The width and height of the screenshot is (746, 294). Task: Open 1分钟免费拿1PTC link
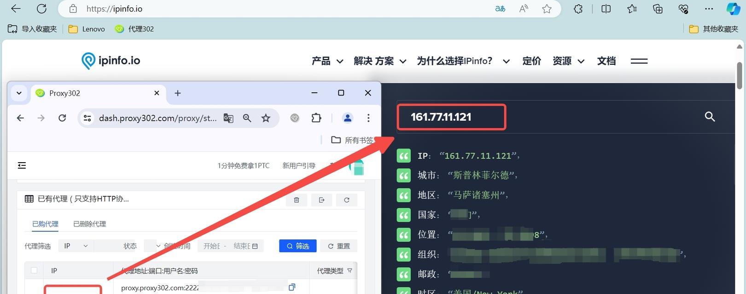pyautogui.click(x=244, y=165)
